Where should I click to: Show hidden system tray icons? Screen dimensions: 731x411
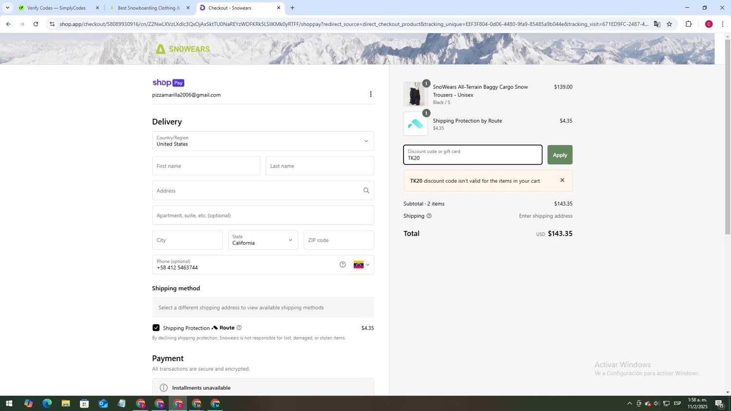(x=629, y=404)
